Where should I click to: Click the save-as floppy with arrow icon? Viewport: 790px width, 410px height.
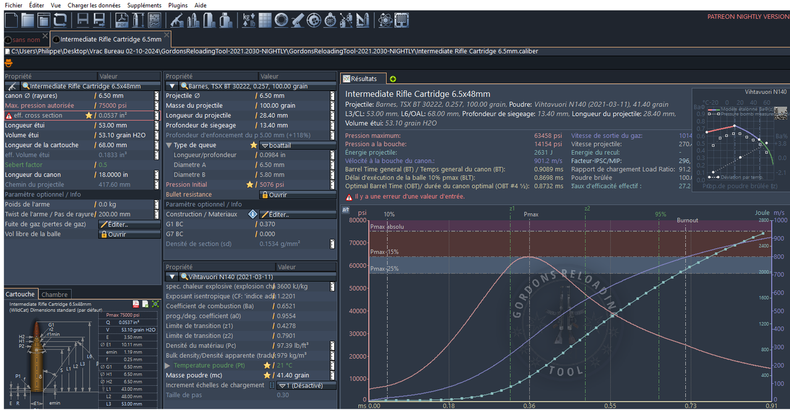tap(99, 20)
